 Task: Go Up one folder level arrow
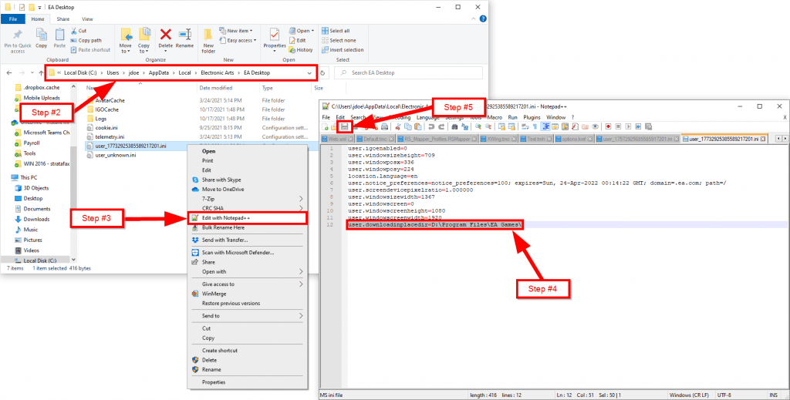(41, 73)
